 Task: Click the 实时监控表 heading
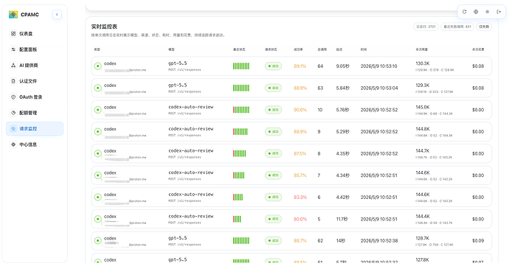click(x=104, y=27)
